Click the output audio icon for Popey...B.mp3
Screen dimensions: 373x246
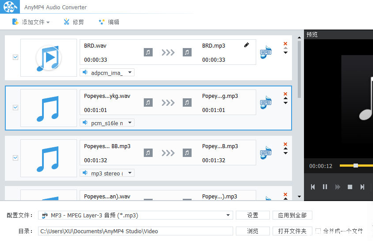187,153
